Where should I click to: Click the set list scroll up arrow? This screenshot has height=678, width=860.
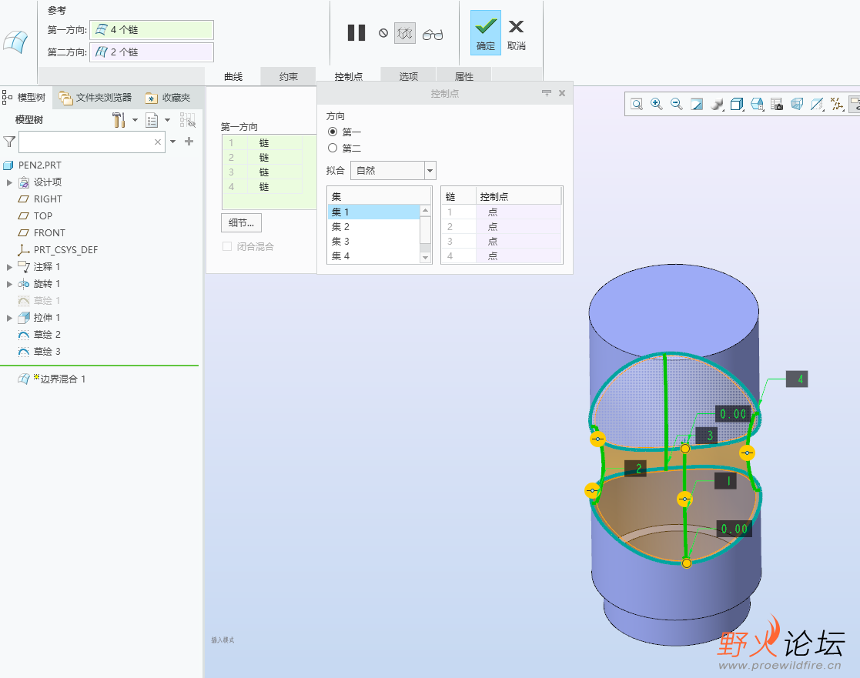click(x=425, y=210)
